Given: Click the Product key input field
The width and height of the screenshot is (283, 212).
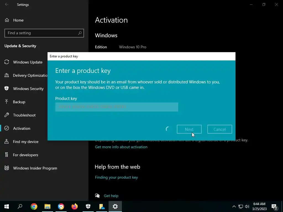Looking at the screenshot, I should point(117,107).
